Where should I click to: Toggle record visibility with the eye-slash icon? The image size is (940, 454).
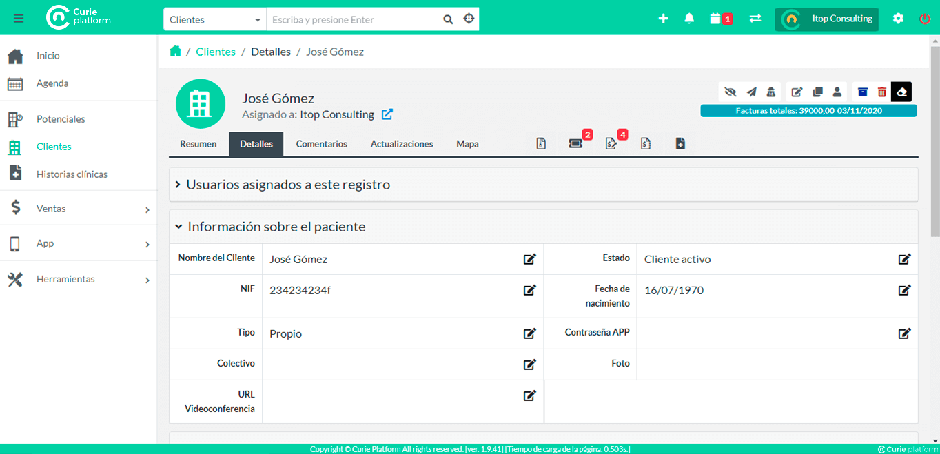coord(730,92)
